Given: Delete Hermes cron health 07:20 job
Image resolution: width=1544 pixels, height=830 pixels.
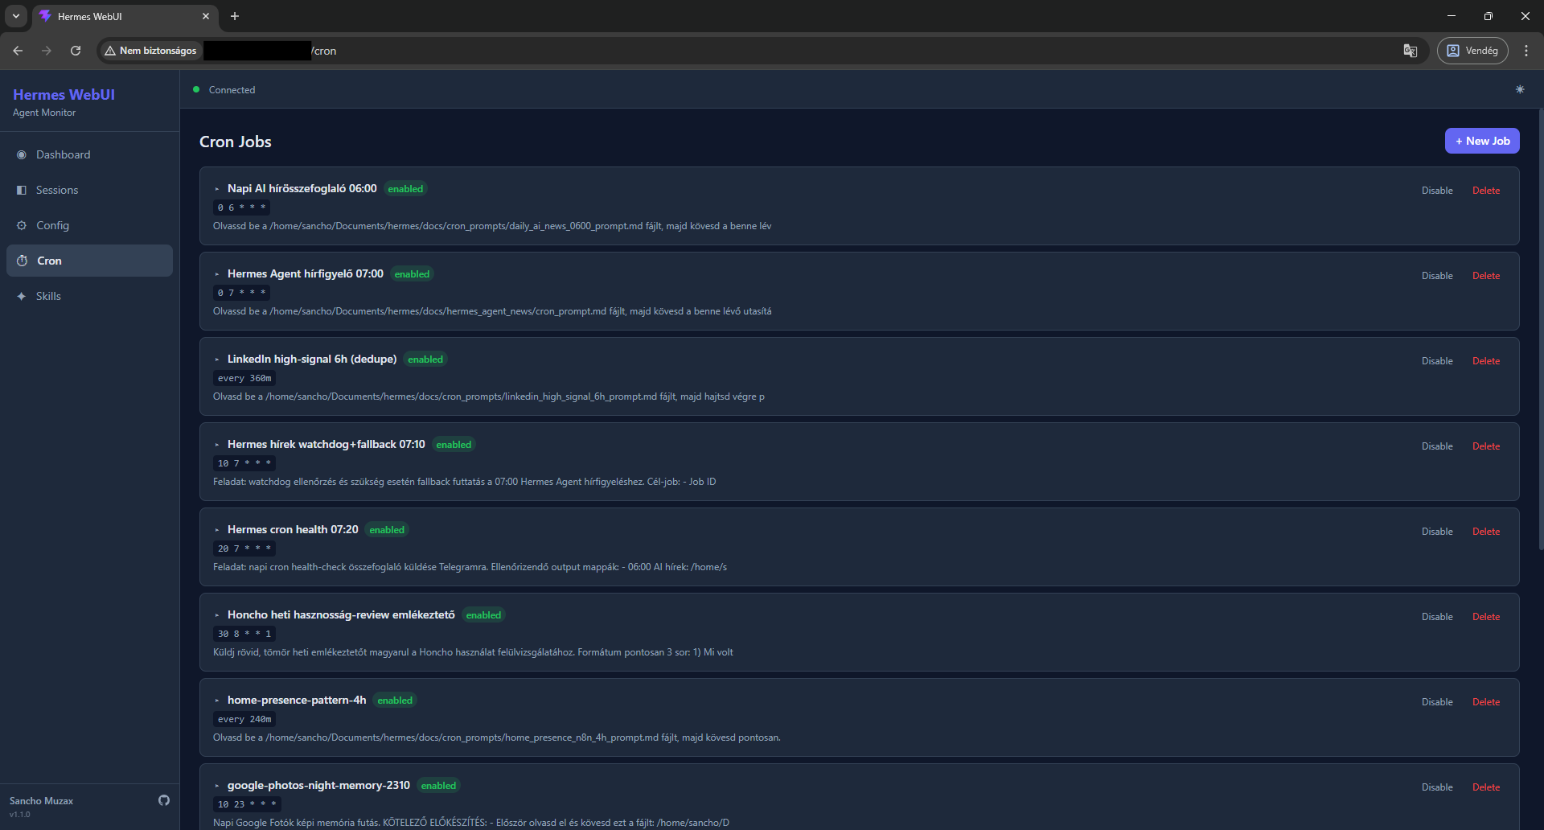Looking at the screenshot, I should click(x=1486, y=532).
